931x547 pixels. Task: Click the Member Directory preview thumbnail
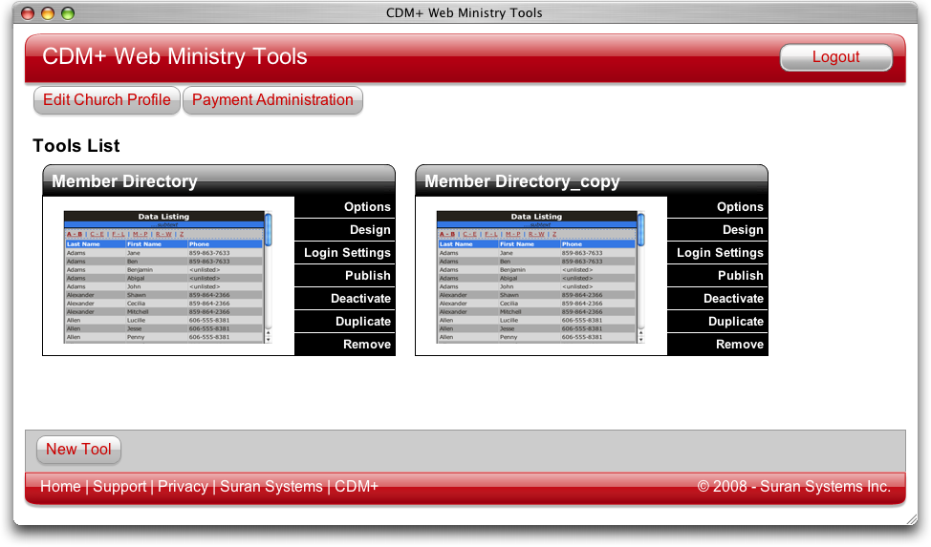(168, 277)
